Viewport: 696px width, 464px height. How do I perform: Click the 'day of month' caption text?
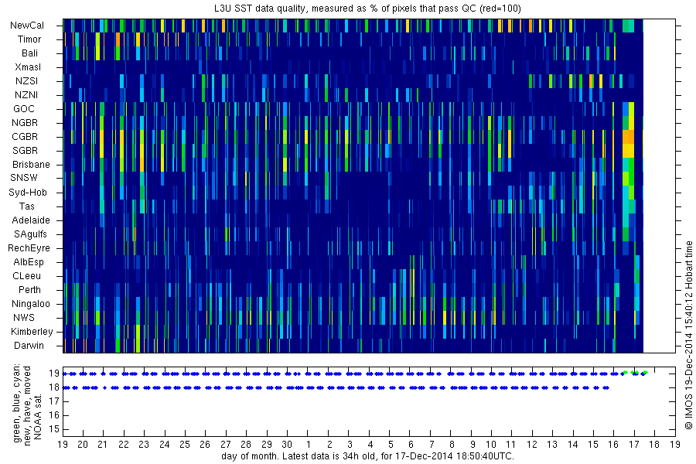point(367,456)
